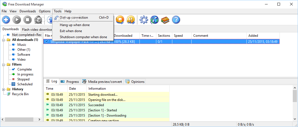Sort by the Sections column header
Viewport: 298px width, 127px height.
tap(164, 36)
